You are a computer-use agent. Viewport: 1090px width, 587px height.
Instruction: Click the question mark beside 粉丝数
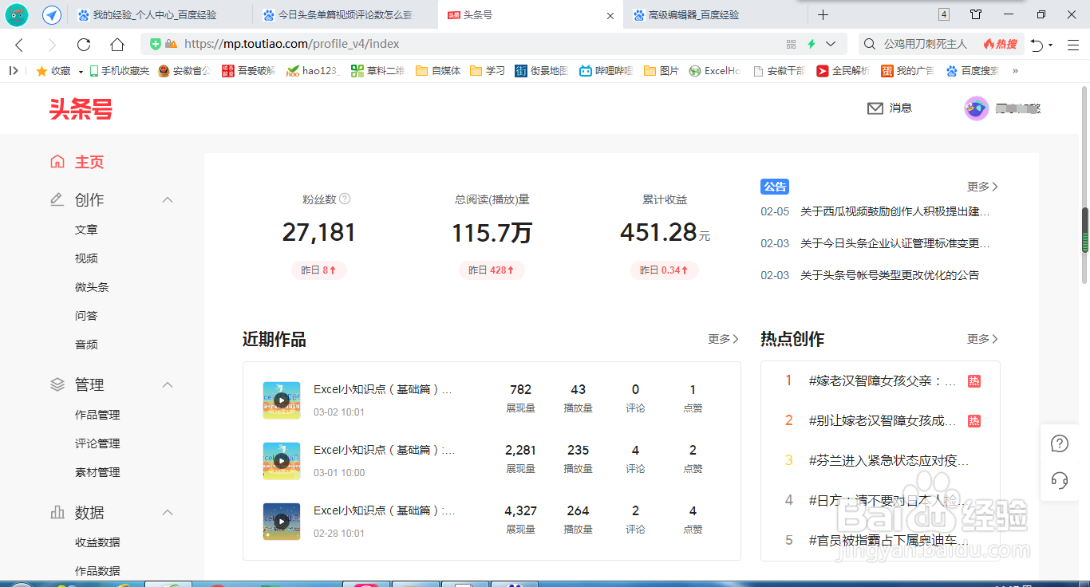click(345, 199)
